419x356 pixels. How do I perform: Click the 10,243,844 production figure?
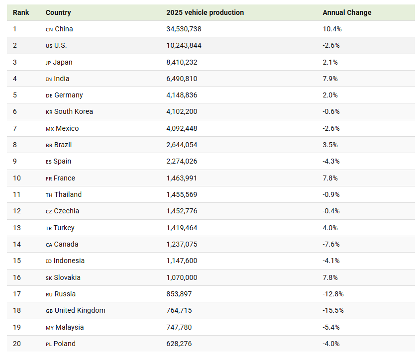click(x=184, y=45)
